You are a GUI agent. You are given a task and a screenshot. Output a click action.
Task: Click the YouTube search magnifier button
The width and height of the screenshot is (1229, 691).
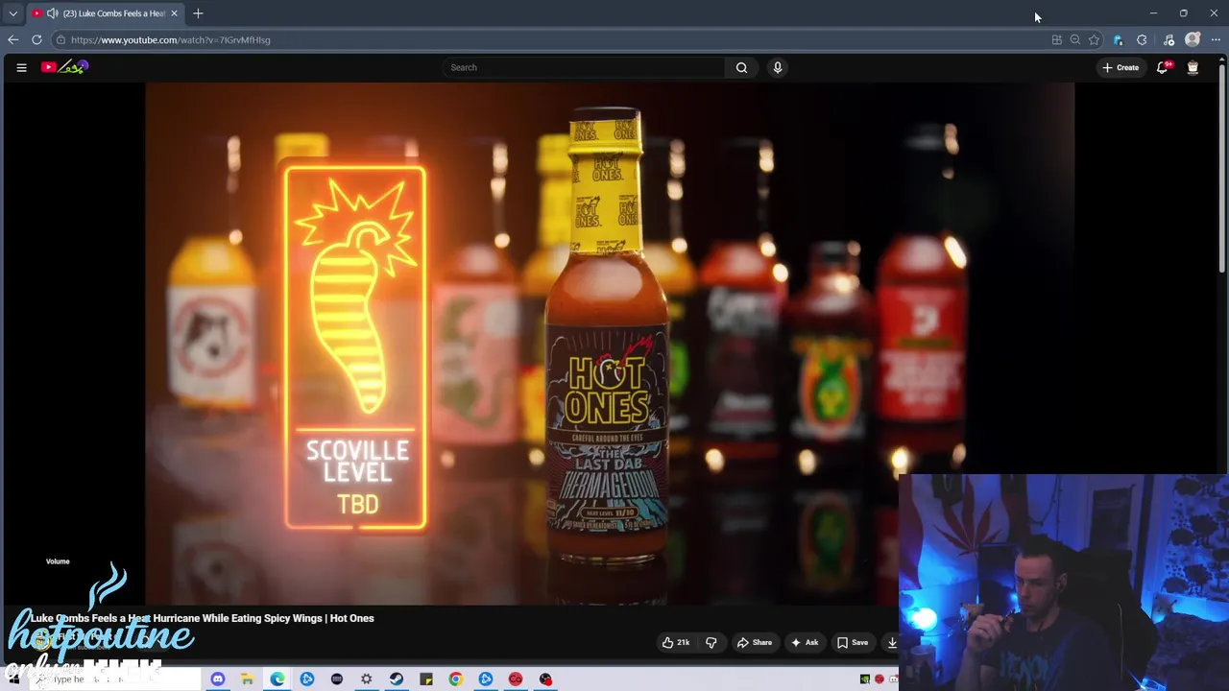tap(741, 67)
